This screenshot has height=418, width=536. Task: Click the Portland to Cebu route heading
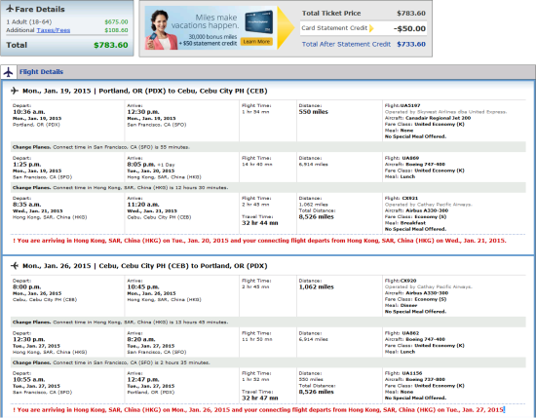click(145, 91)
